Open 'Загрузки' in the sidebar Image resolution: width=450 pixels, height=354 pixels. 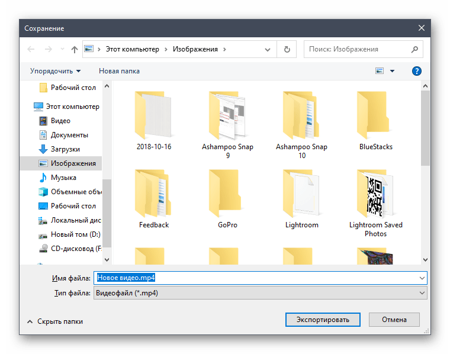coord(59,149)
